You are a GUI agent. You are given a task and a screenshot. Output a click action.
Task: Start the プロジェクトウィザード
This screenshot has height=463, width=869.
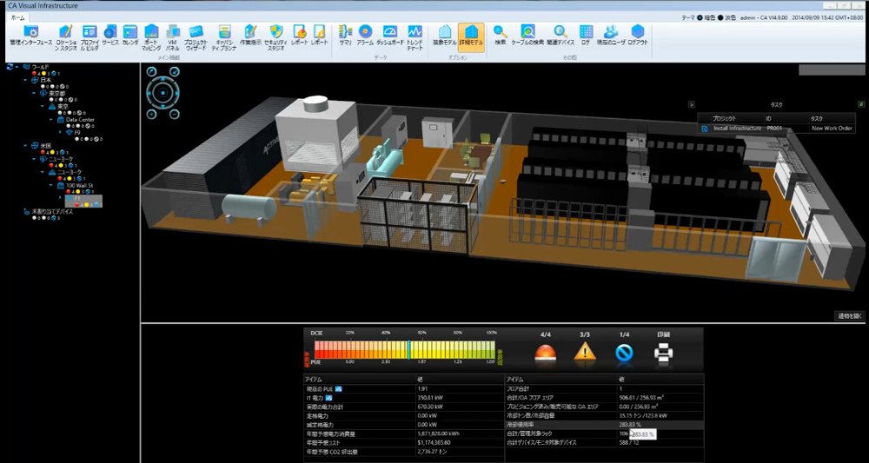click(x=196, y=37)
